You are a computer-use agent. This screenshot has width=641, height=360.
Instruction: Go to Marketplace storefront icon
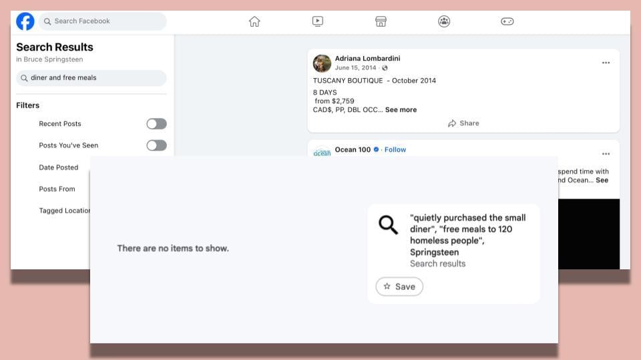pos(381,21)
